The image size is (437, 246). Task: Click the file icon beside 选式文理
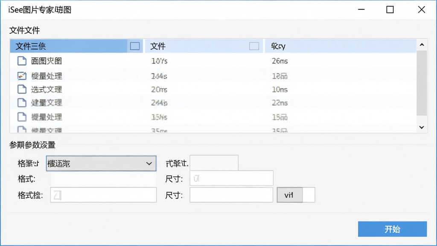(22, 89)
